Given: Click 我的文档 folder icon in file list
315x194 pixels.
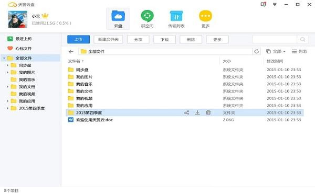Looking at the screenshot, I should tap(71, 91).
